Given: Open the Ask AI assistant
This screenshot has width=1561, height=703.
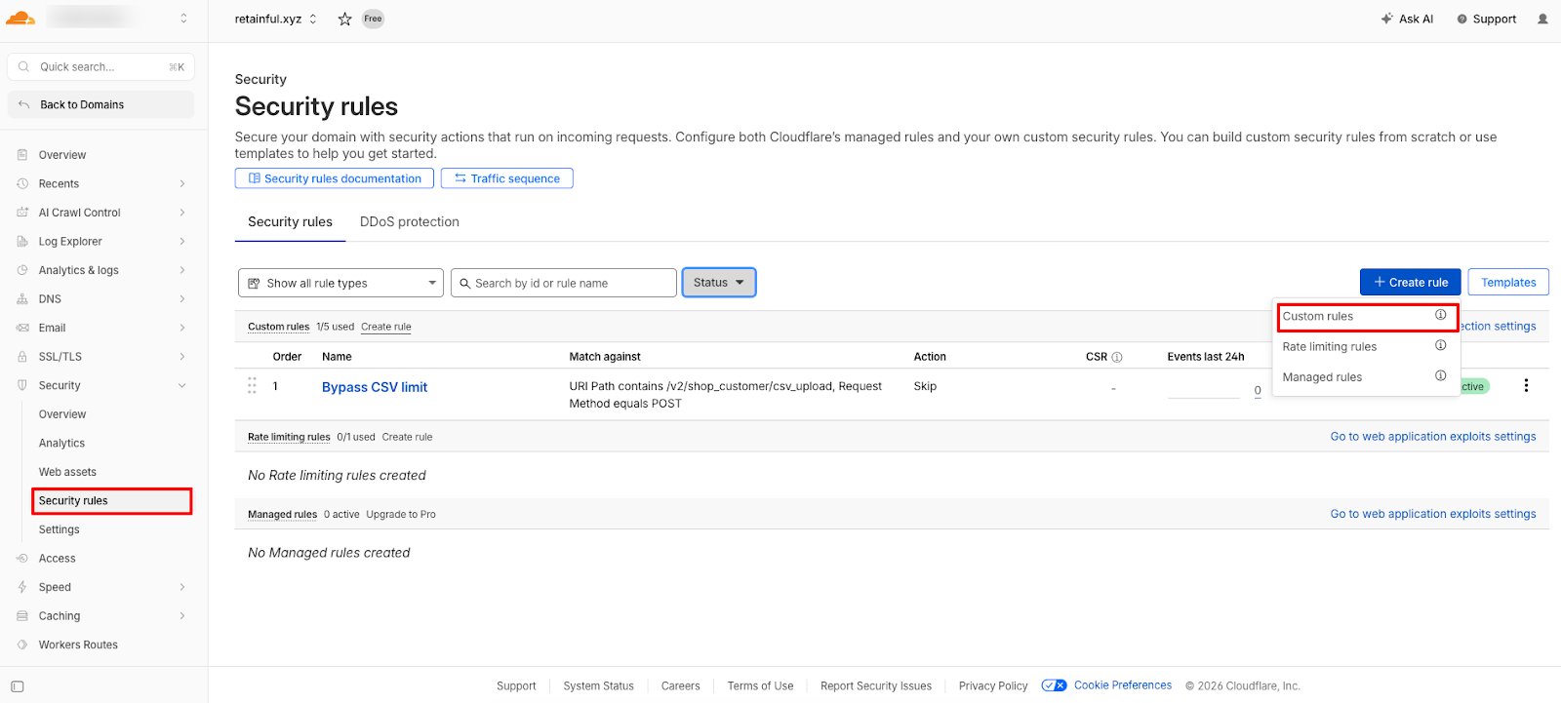Looking at the screenshot, I should pyautogui.click(x=1407, y=19).
